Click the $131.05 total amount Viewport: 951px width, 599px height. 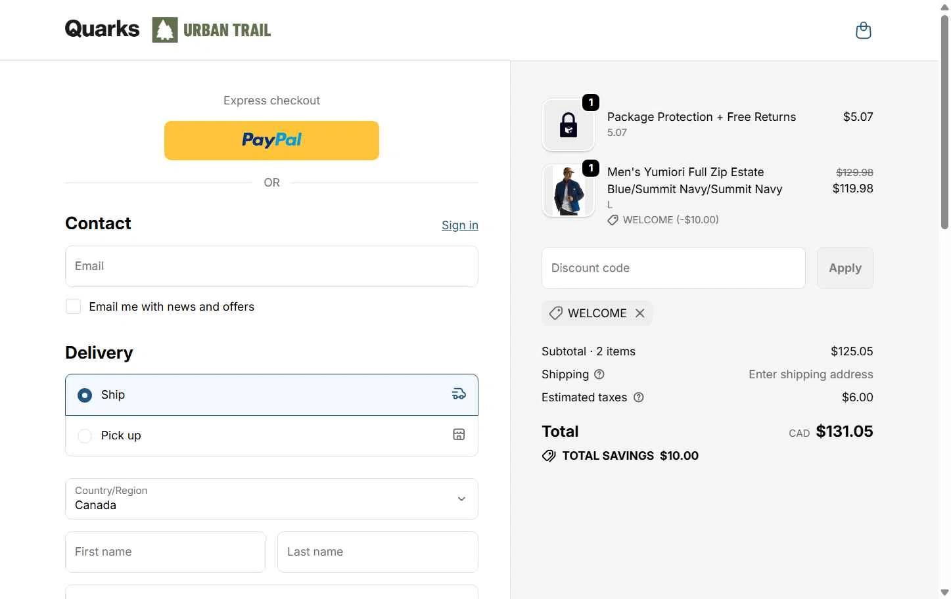click(845, 432)
